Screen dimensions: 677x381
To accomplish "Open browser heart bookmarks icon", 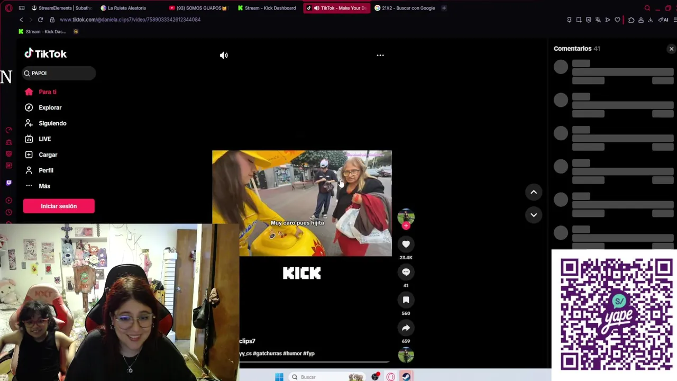I will pyautogui.click(x=617, y=20).
